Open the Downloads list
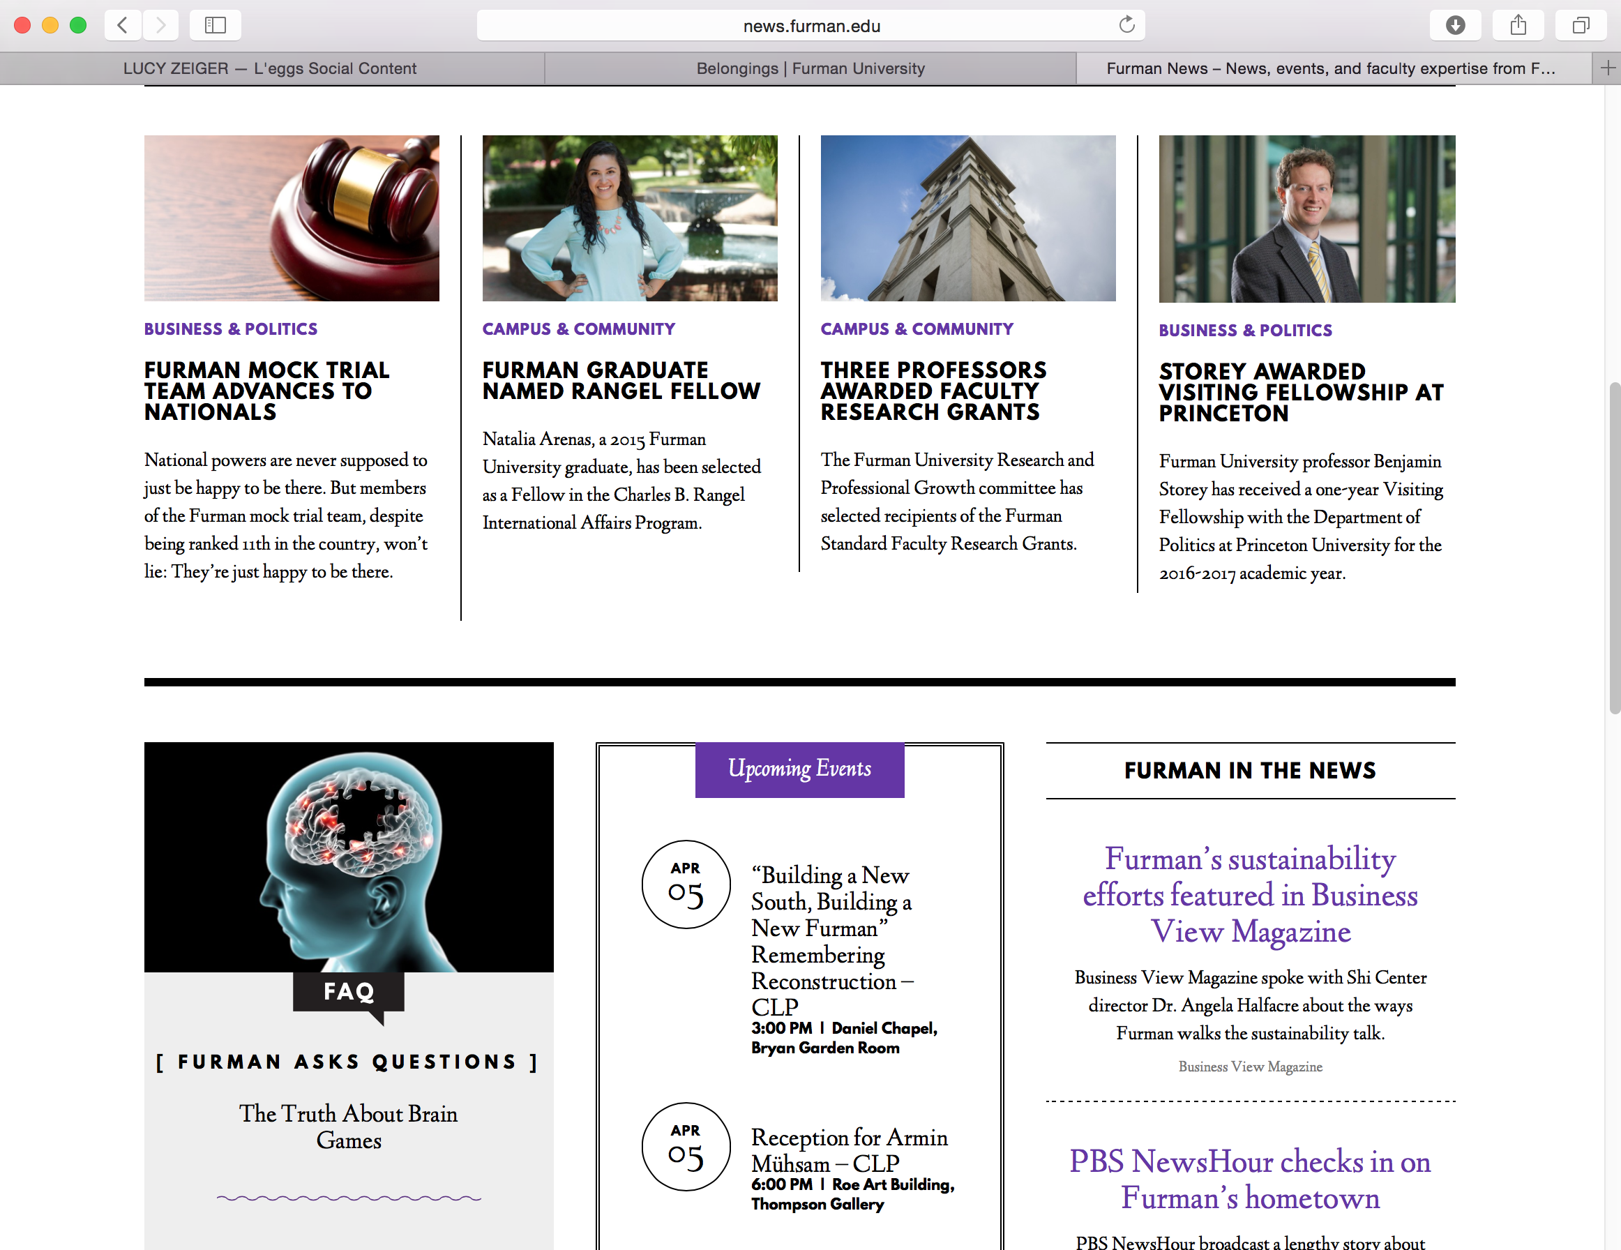Image resolution: width=1621 pixels, height=1250 pixels. (x=1456, y=24)
